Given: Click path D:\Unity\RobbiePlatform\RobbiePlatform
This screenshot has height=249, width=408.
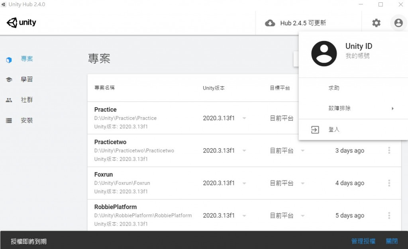Looking at the screenshot, I should tap(143, 216).
